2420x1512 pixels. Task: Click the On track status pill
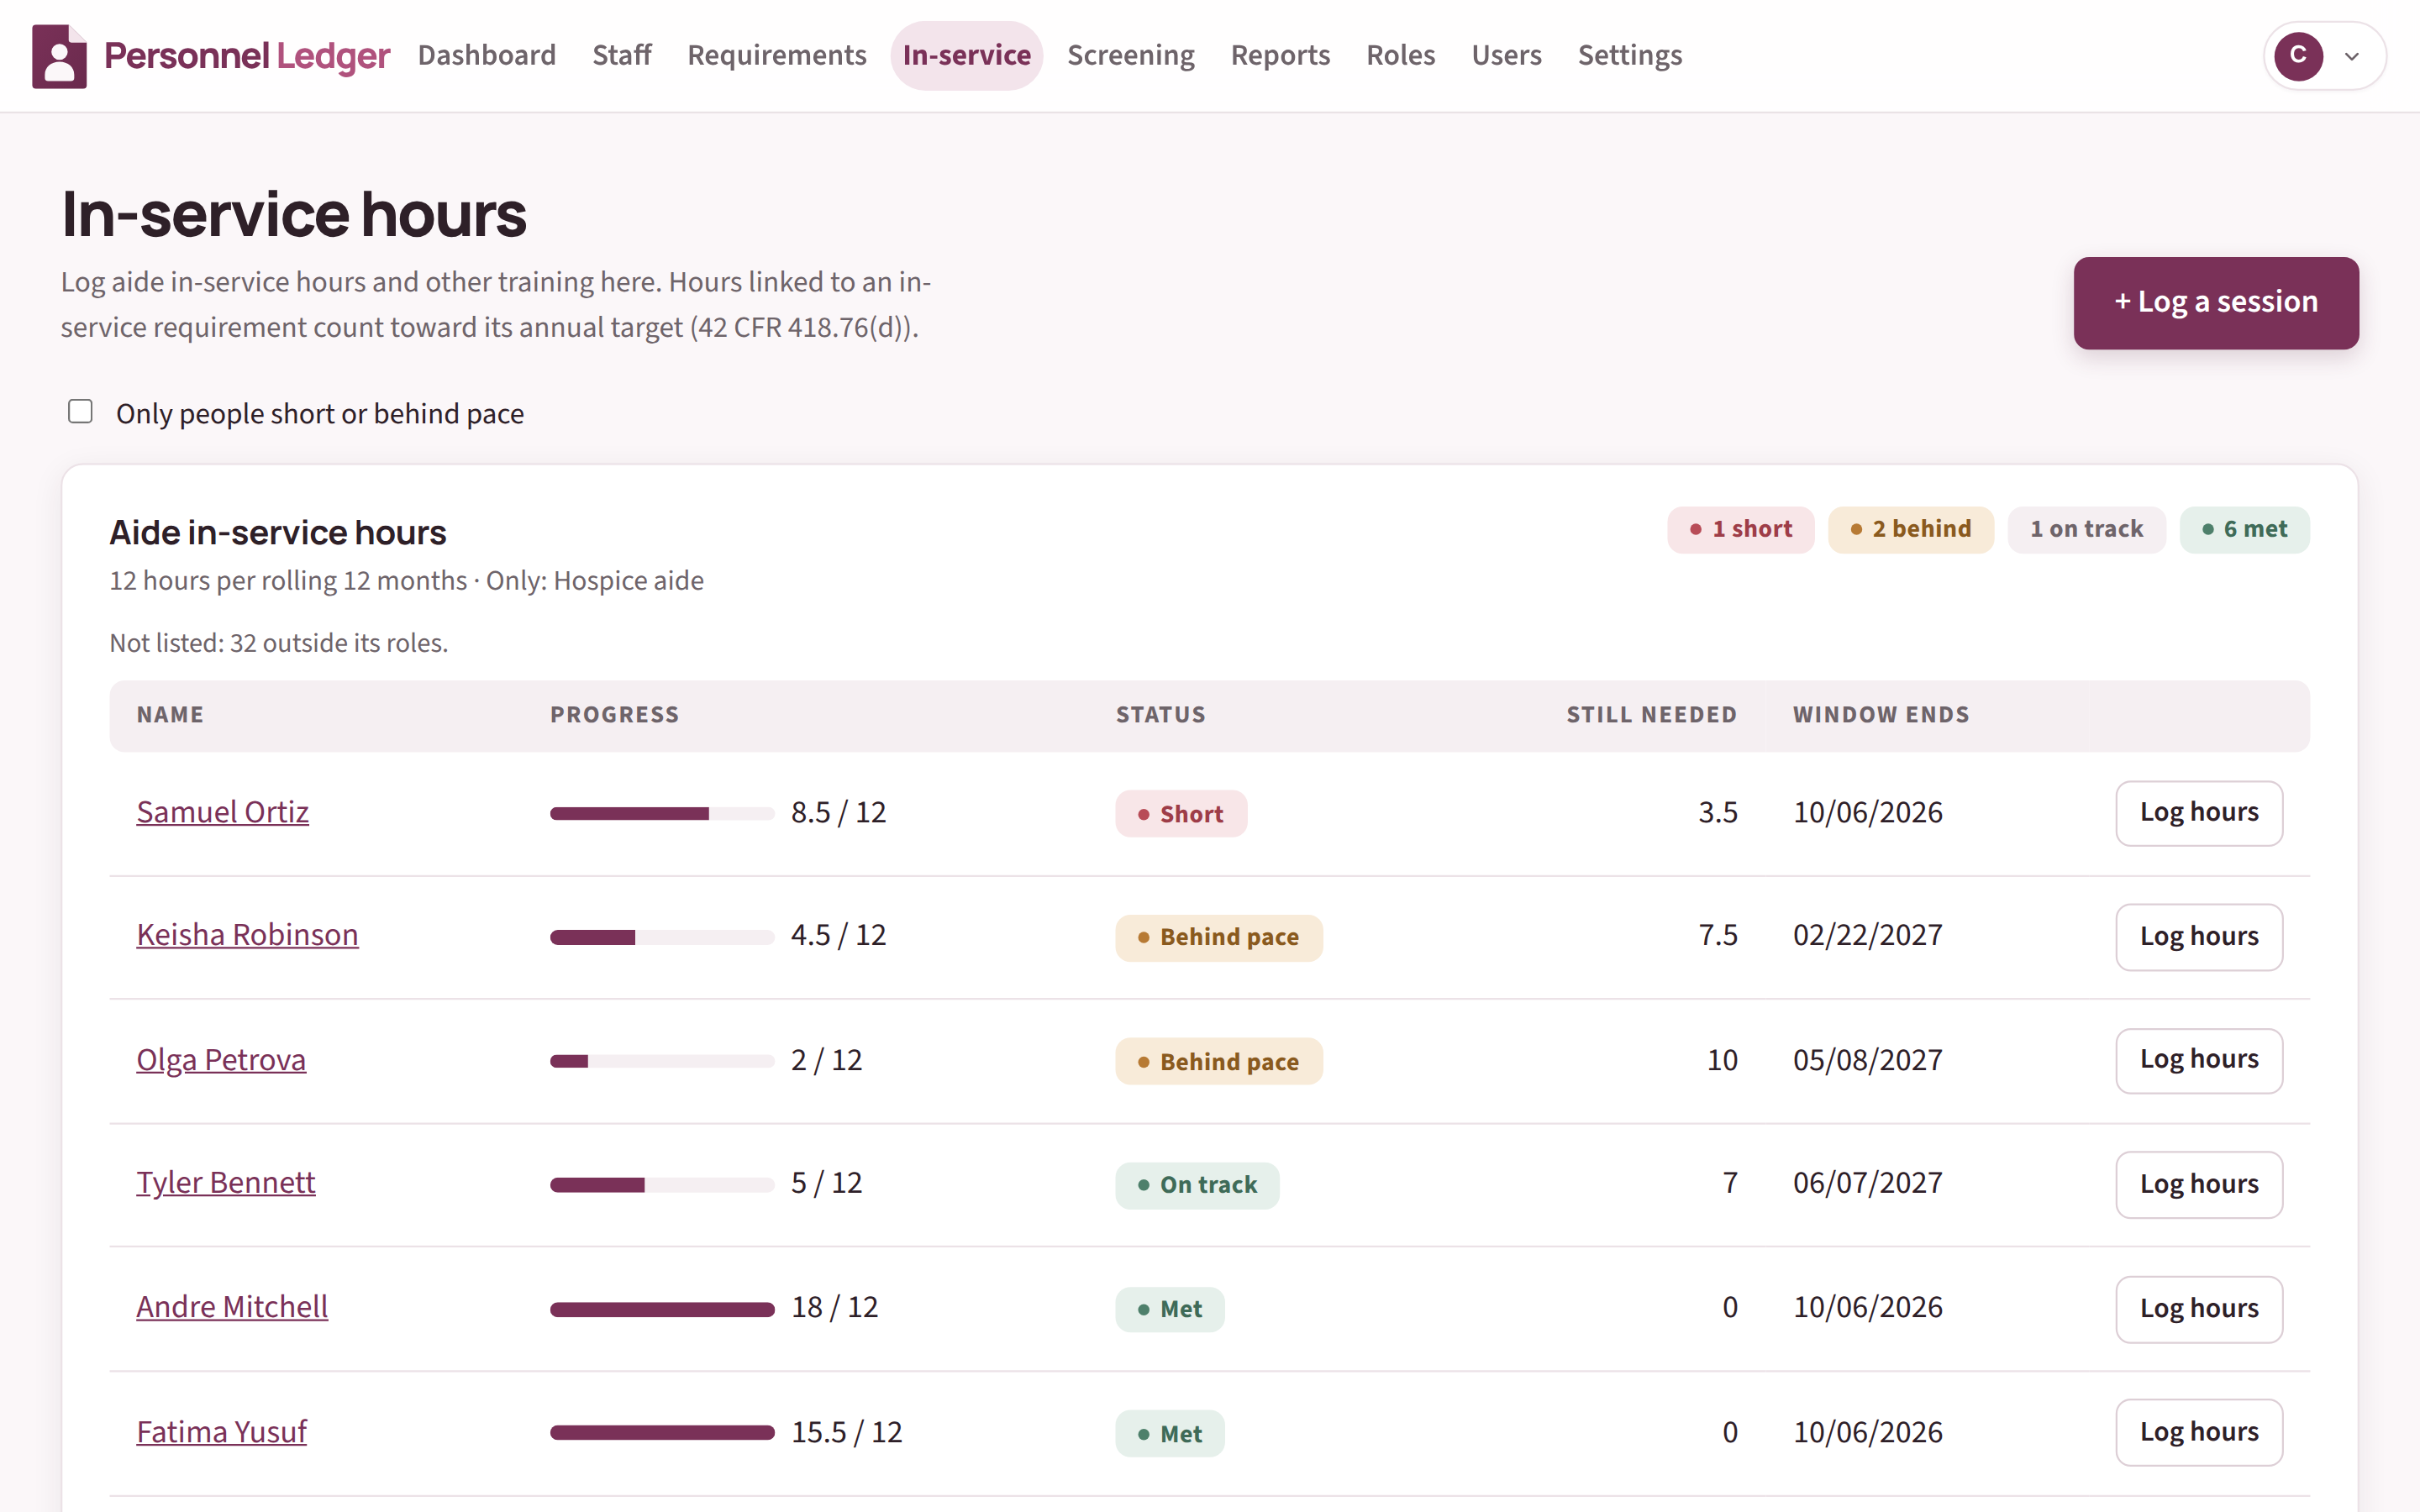(x=1197, y=1185)
